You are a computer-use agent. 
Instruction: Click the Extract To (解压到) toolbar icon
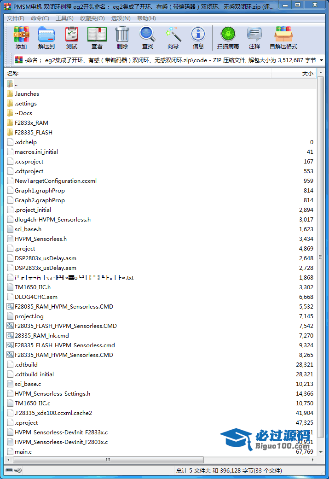[x=46, y=34]
